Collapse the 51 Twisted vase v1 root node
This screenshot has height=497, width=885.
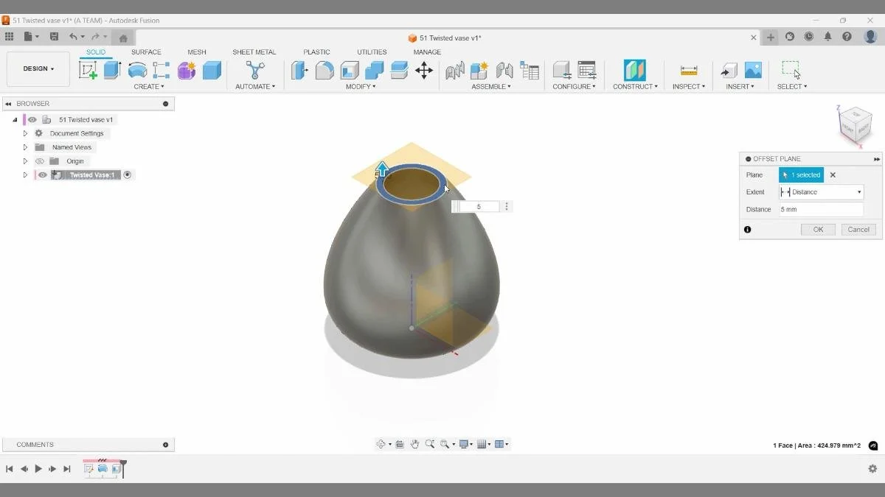pos(15,119)
